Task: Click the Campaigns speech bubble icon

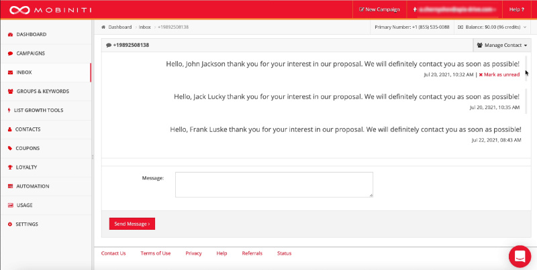Action: click(x=9, y=53)
